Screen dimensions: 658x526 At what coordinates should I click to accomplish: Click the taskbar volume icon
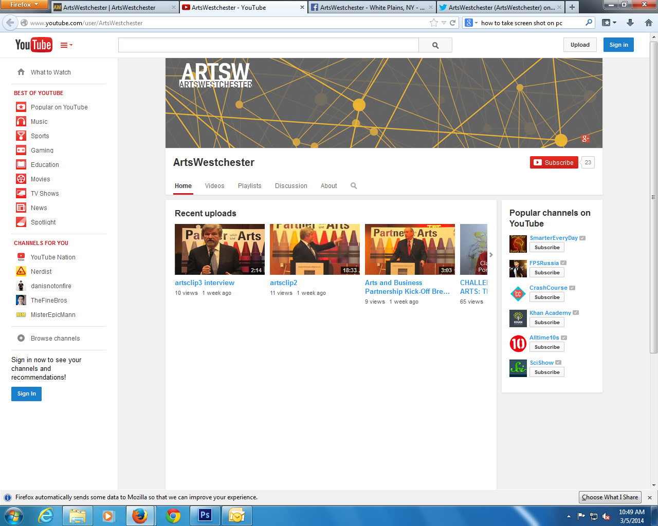pyautogui.click(x=606, y=516)
